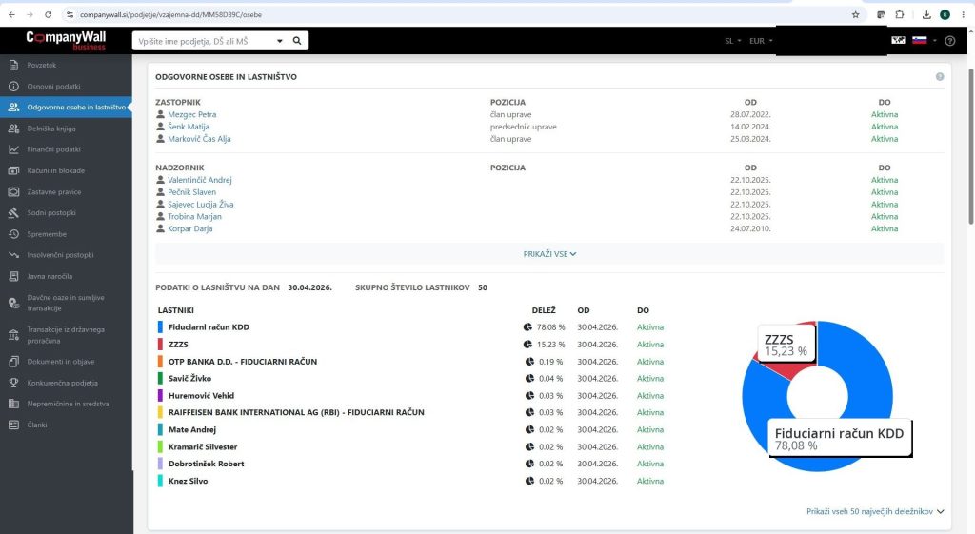The image size is (975, 534).
Task: Bookmark this page with the star icon
Action: coord(856,14)
